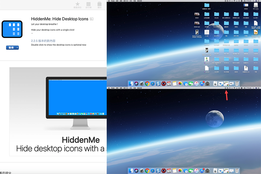Open Trash in the lower desktop dock
This screenshot has width=261, height=174.
click(237, 170)
